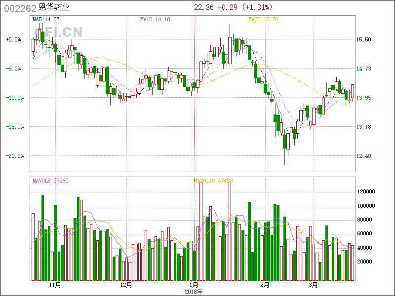
Task: Click the stock code 002262
Action: 20,7
